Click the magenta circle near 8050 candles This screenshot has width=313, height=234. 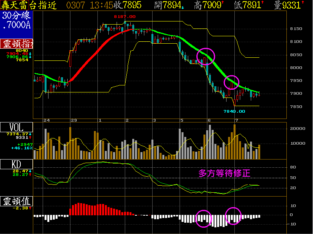click(206, 57)
